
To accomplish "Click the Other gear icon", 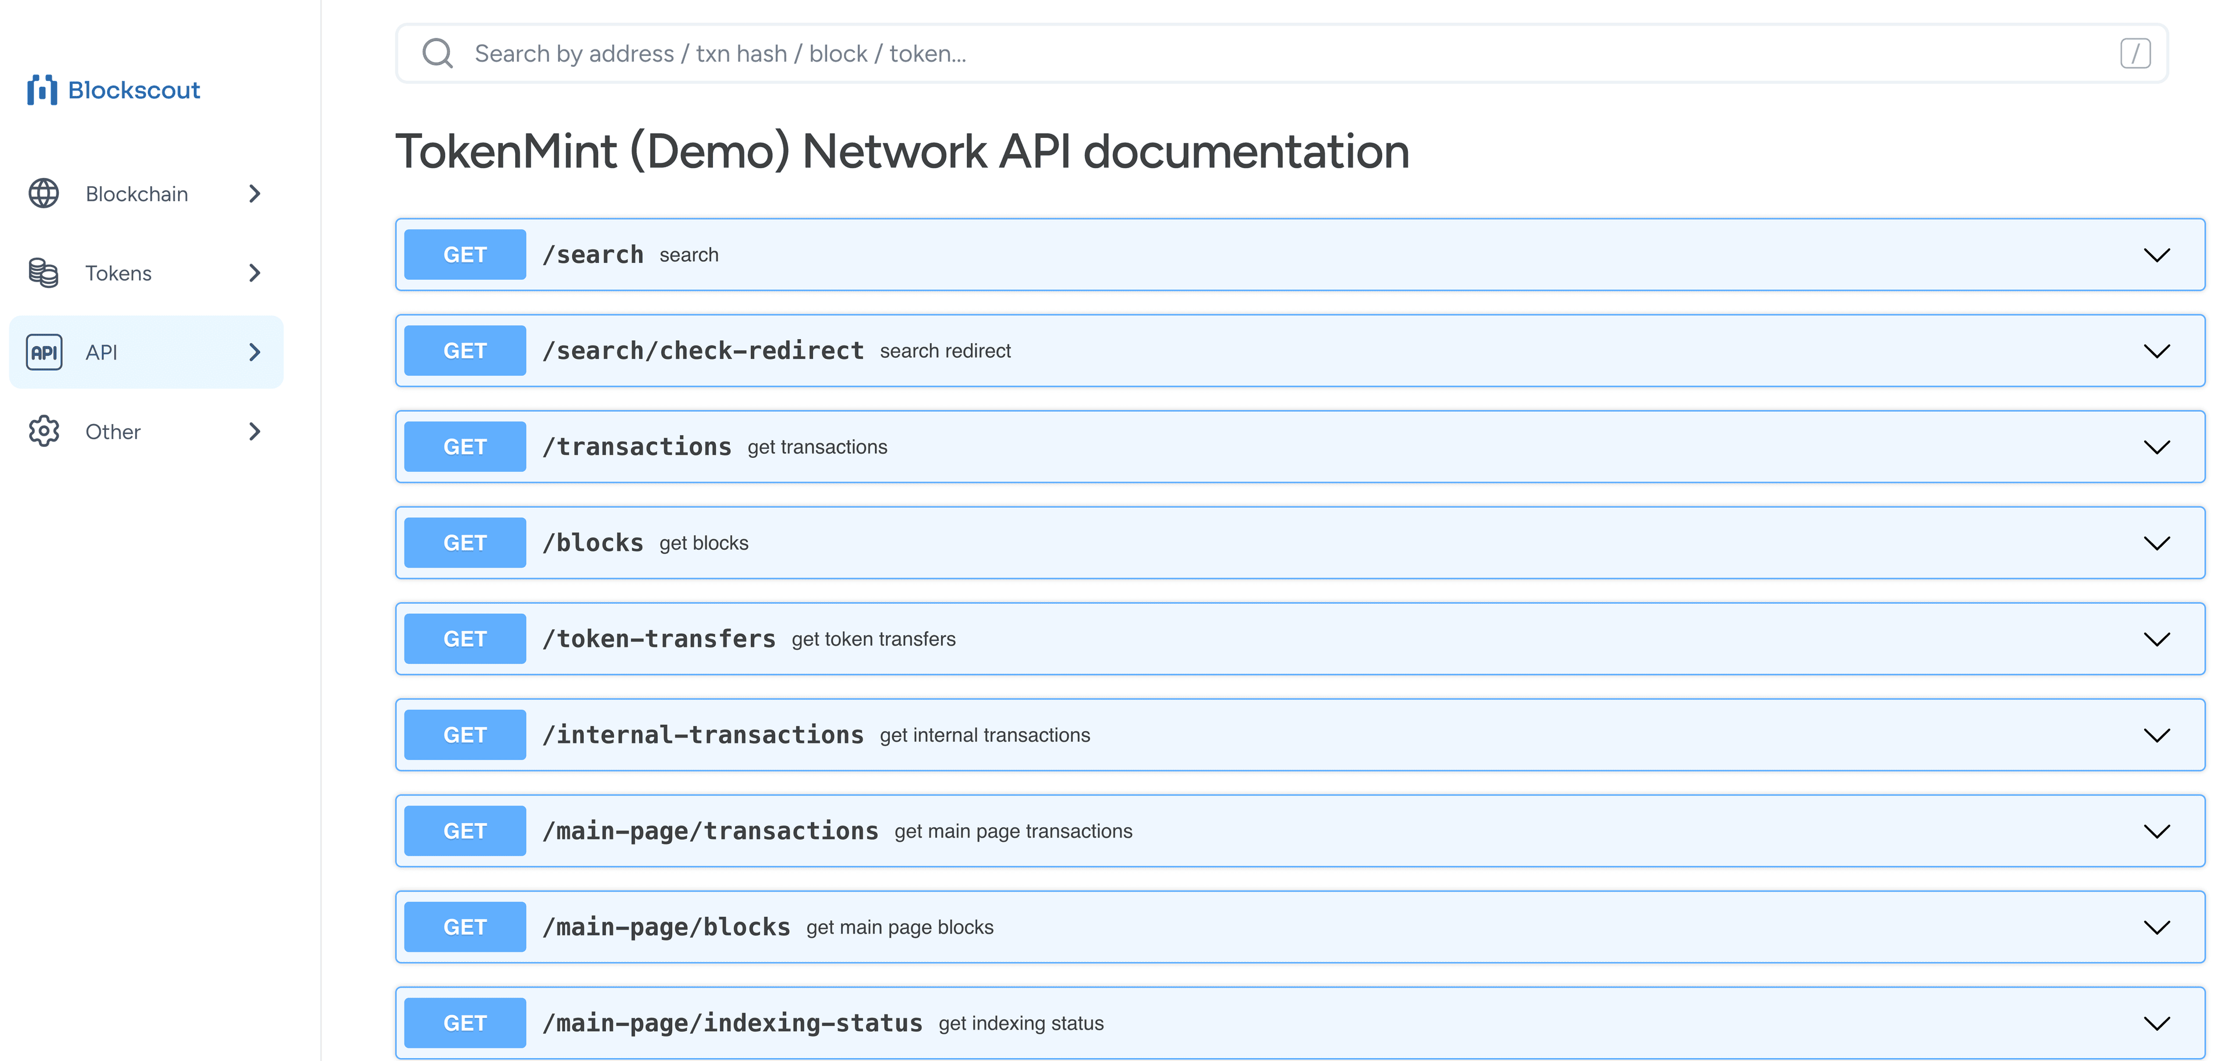I will click(44, 432).
